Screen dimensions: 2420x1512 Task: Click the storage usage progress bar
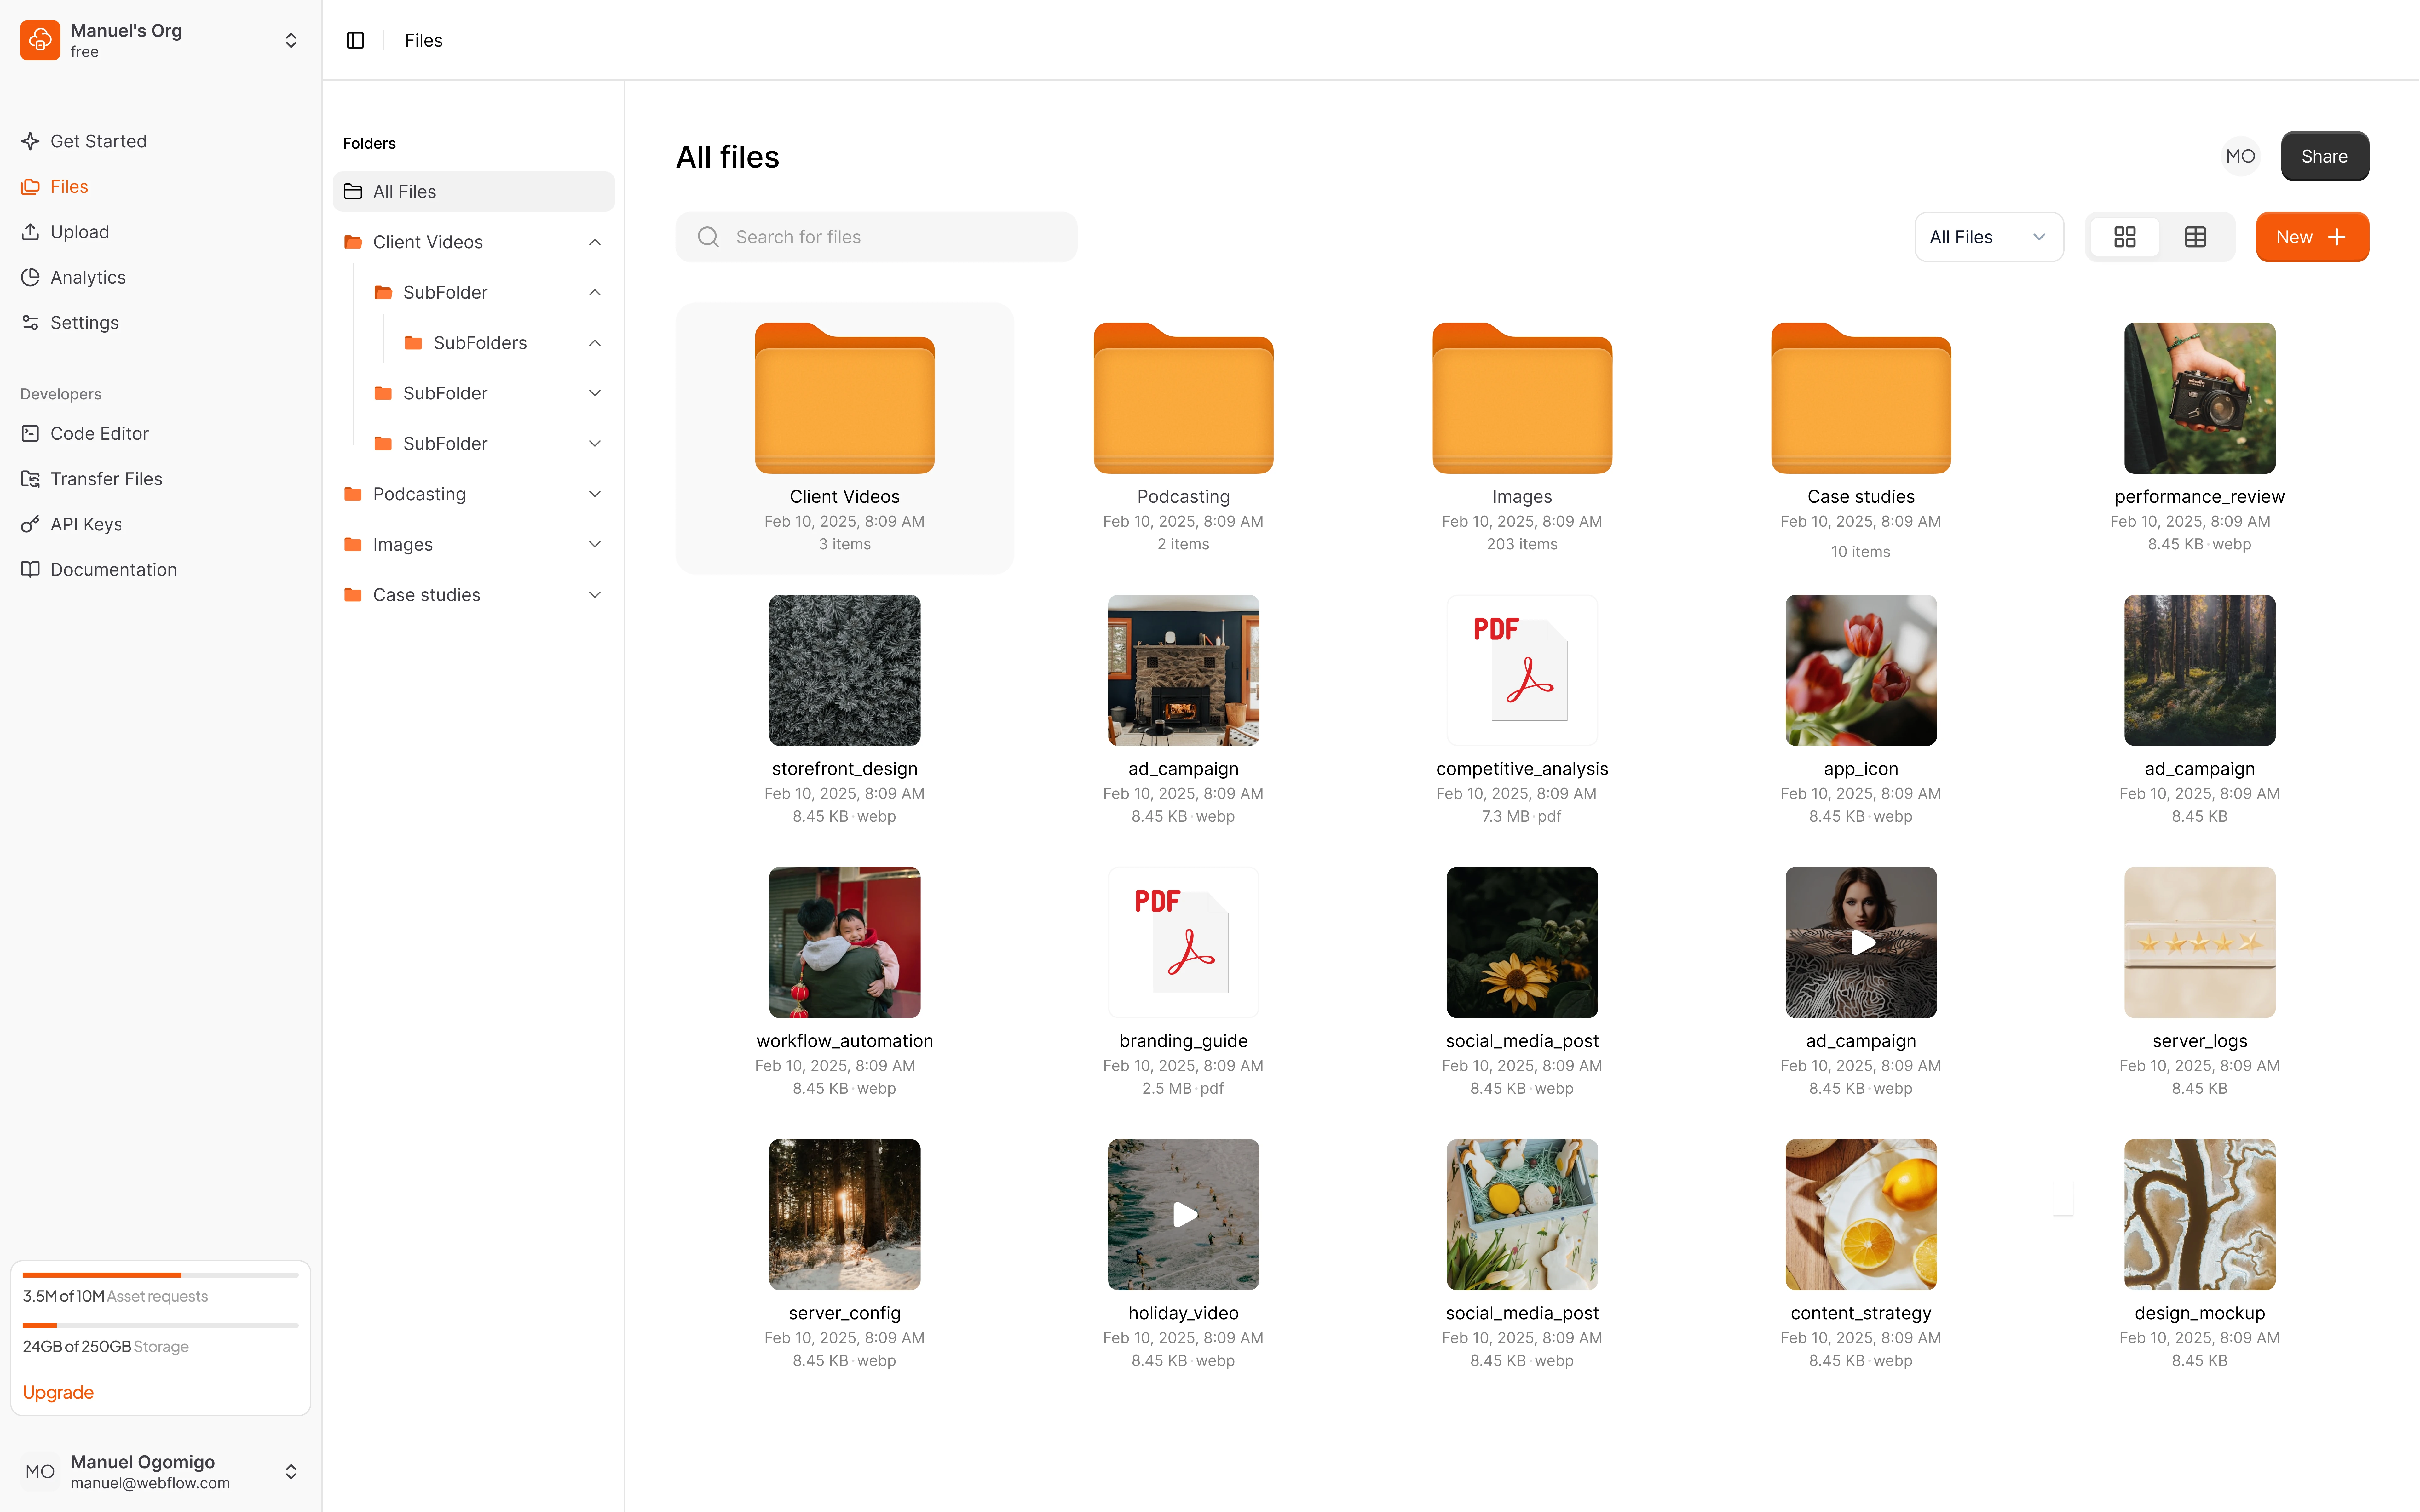tap(160, 1325)
